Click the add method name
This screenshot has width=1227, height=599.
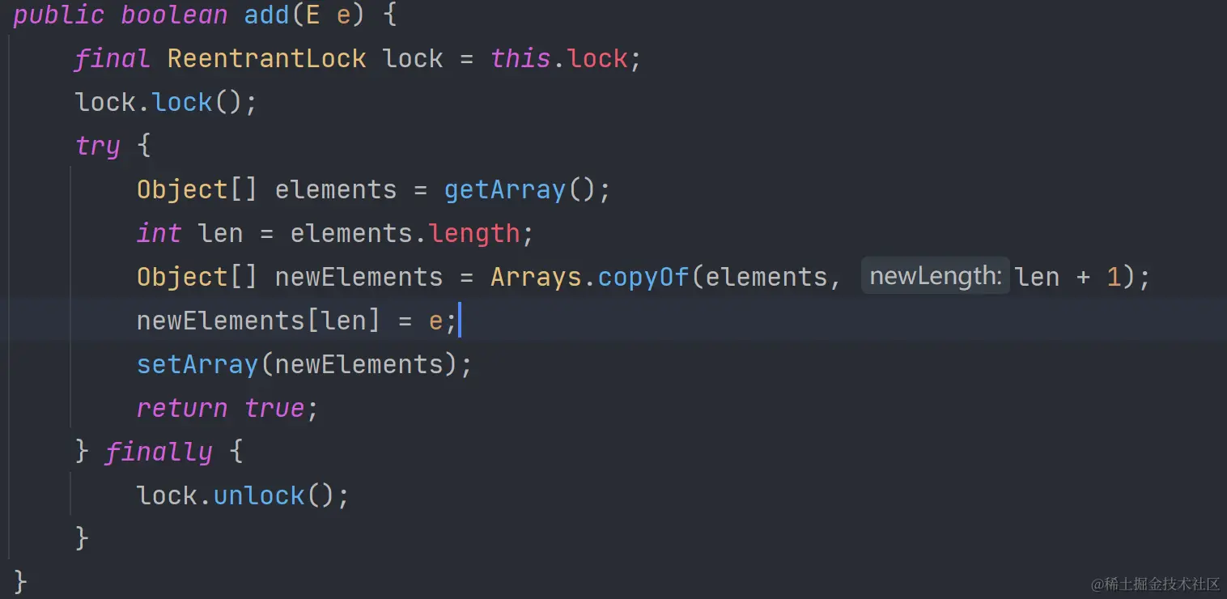point(267,15)
